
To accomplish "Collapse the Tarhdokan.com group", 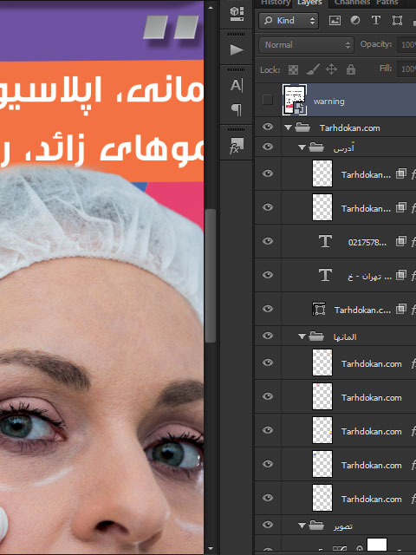I will (x=288, y=127).
